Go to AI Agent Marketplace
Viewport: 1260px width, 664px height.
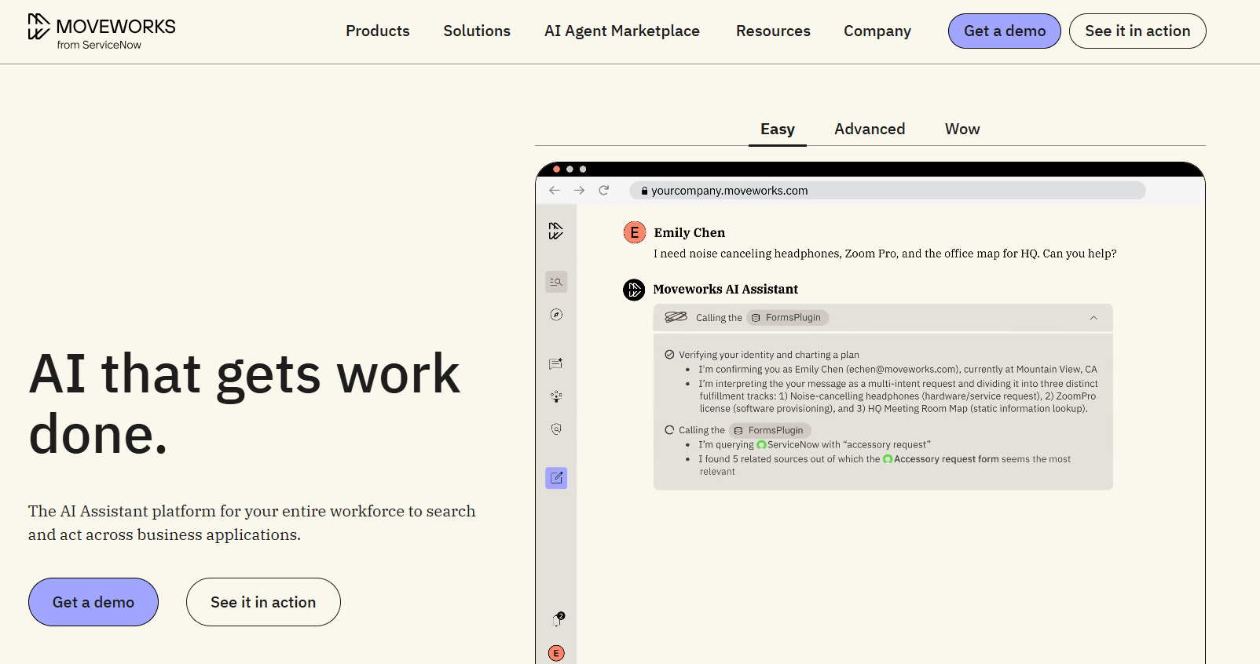(622, 31)
